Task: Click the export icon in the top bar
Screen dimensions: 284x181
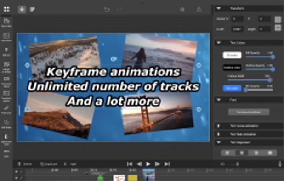Action: 199,9
